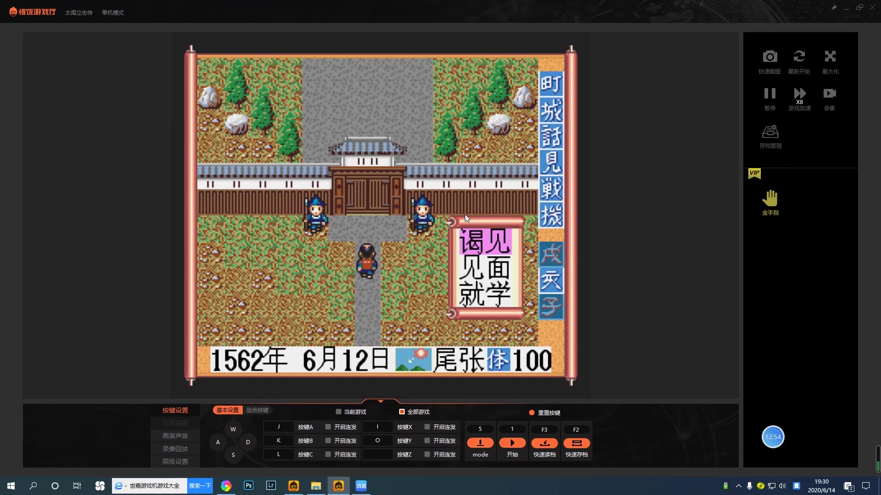Image resolution: width=881 pixels, height=495 pixels.
Task: Click the 1 hotkey field above 开始
Action: (512, 429)
